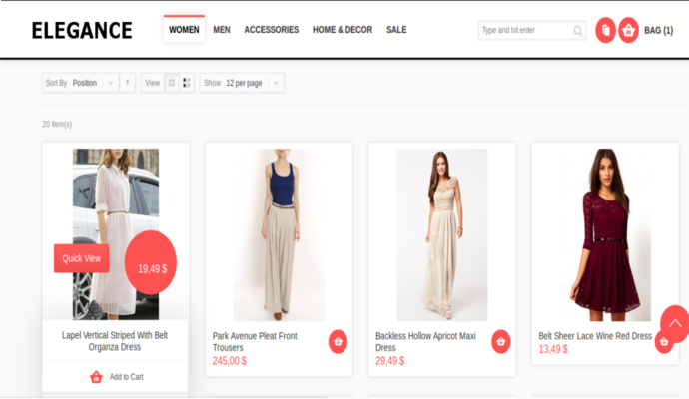
Task: Switch to list view
Action: [x=187, y=83]
